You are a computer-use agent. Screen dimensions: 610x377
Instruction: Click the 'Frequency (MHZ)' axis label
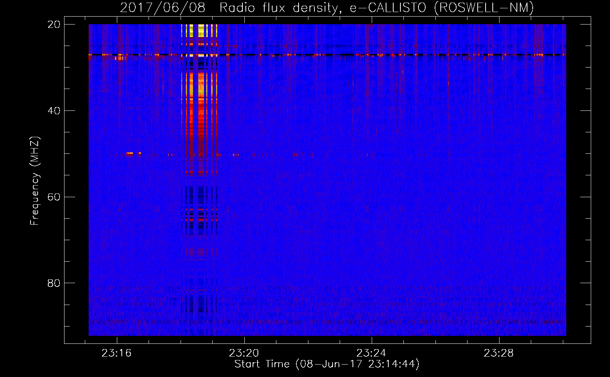[x=35, y=181]
